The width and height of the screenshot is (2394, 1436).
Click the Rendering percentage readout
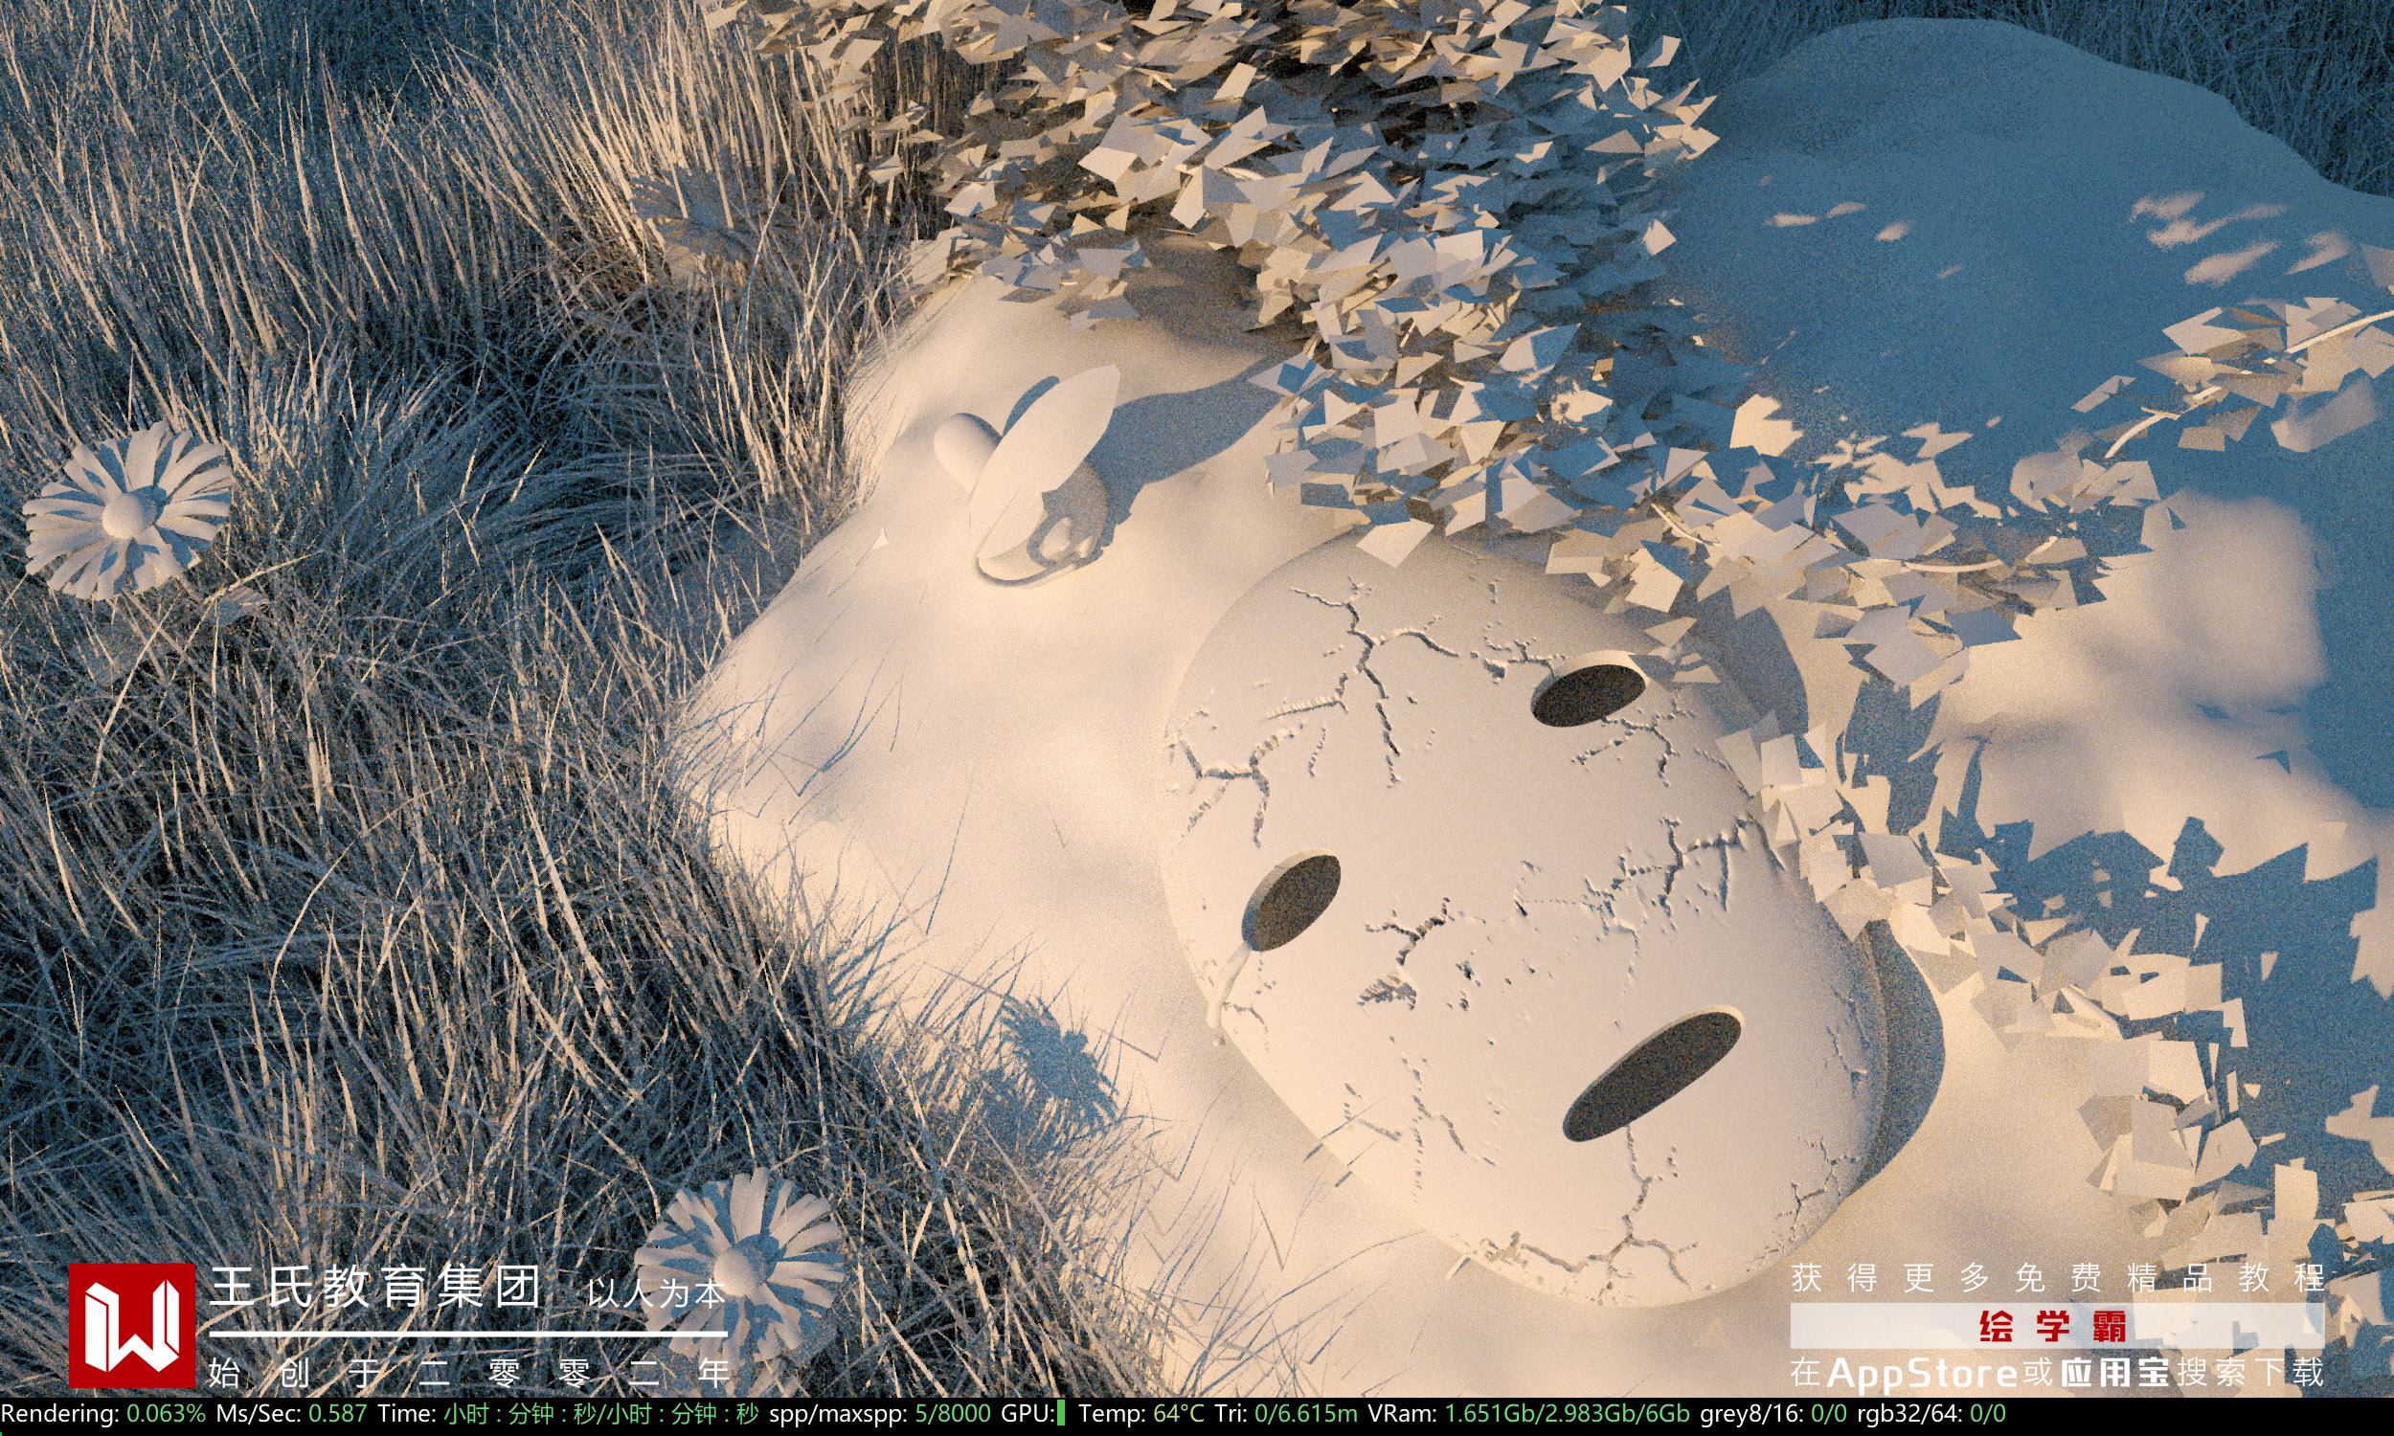click(x=166, y=1414)
